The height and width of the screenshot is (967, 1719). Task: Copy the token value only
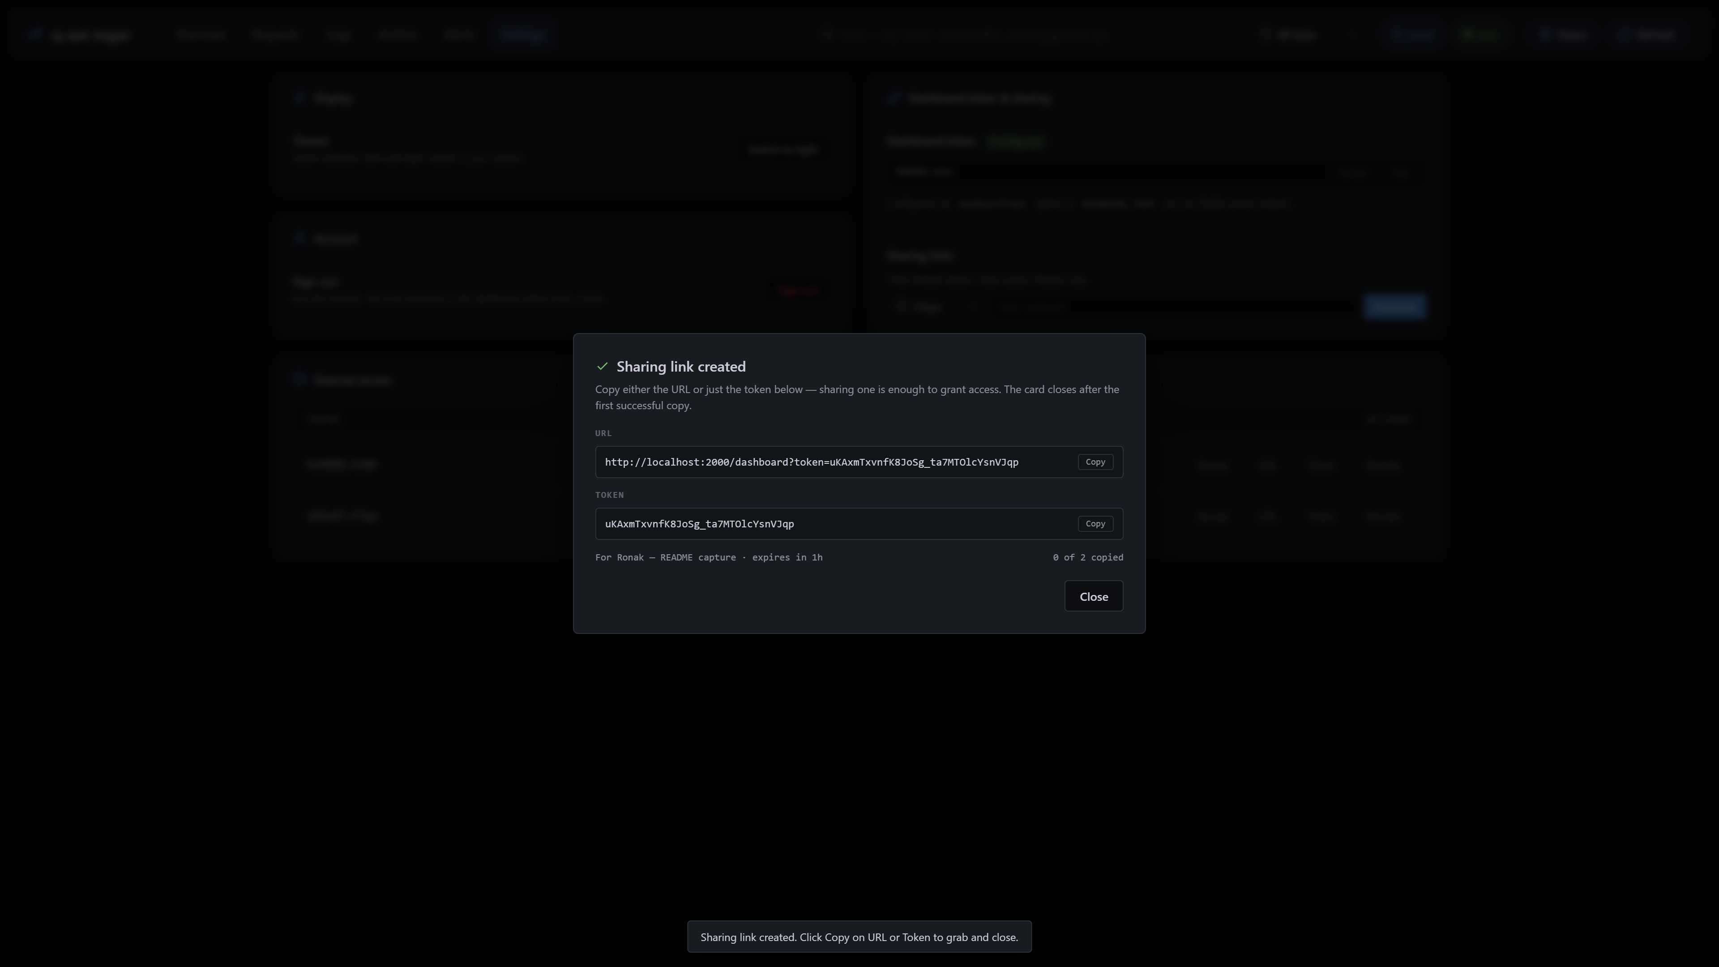(1095, 524)
